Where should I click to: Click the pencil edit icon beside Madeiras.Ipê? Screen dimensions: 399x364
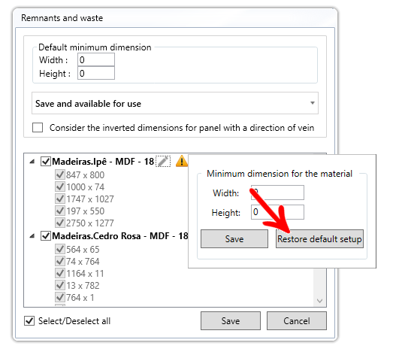click(x=163, y=161)
